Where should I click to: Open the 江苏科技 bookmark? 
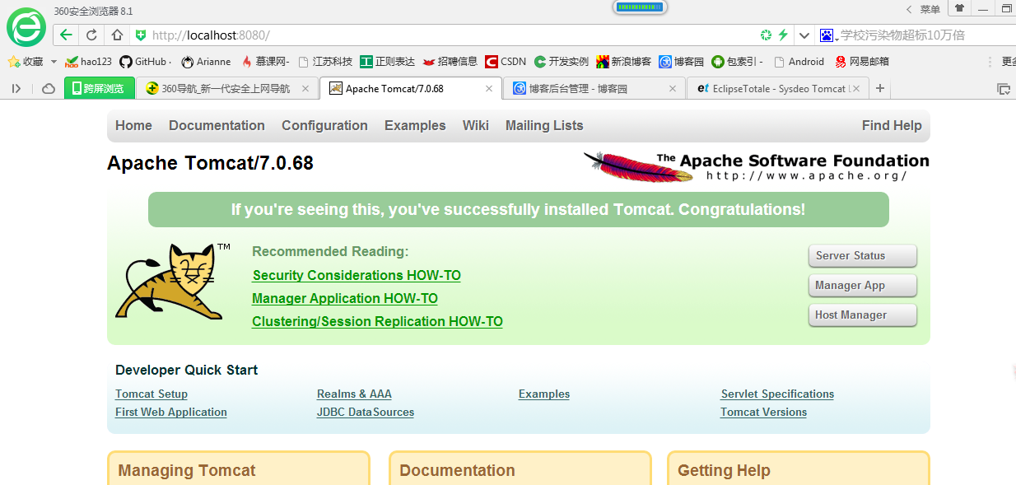coord(325,62)
